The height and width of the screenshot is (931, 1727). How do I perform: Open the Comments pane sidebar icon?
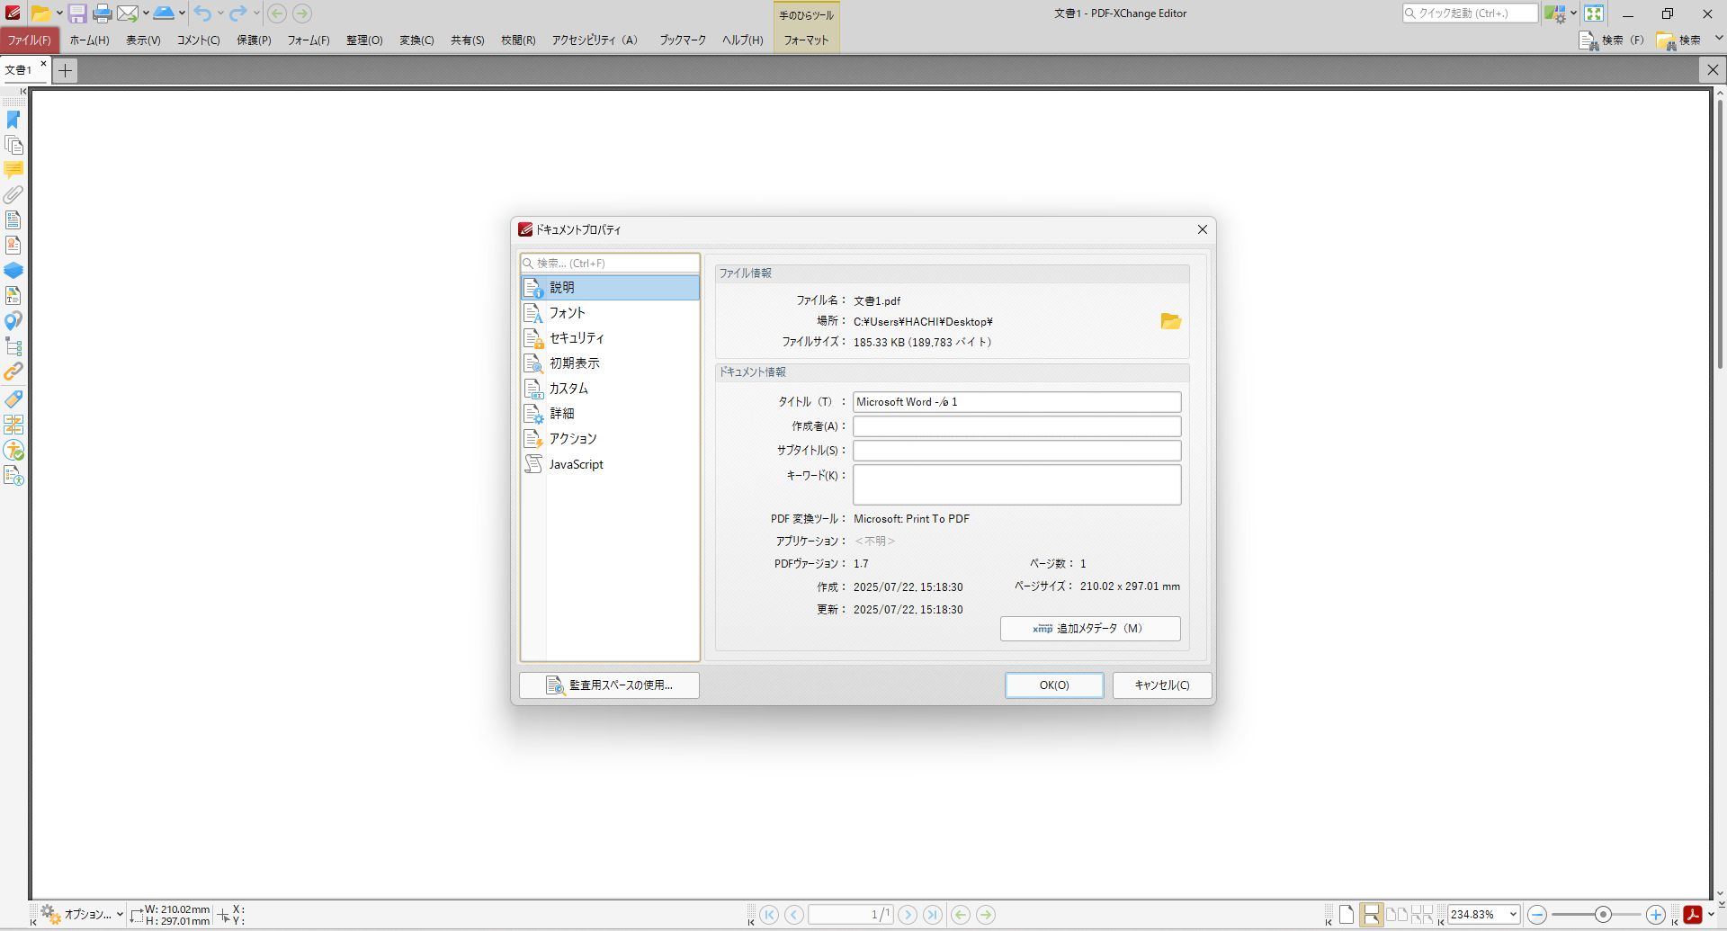pyautogui.click(x=13, y=170)
